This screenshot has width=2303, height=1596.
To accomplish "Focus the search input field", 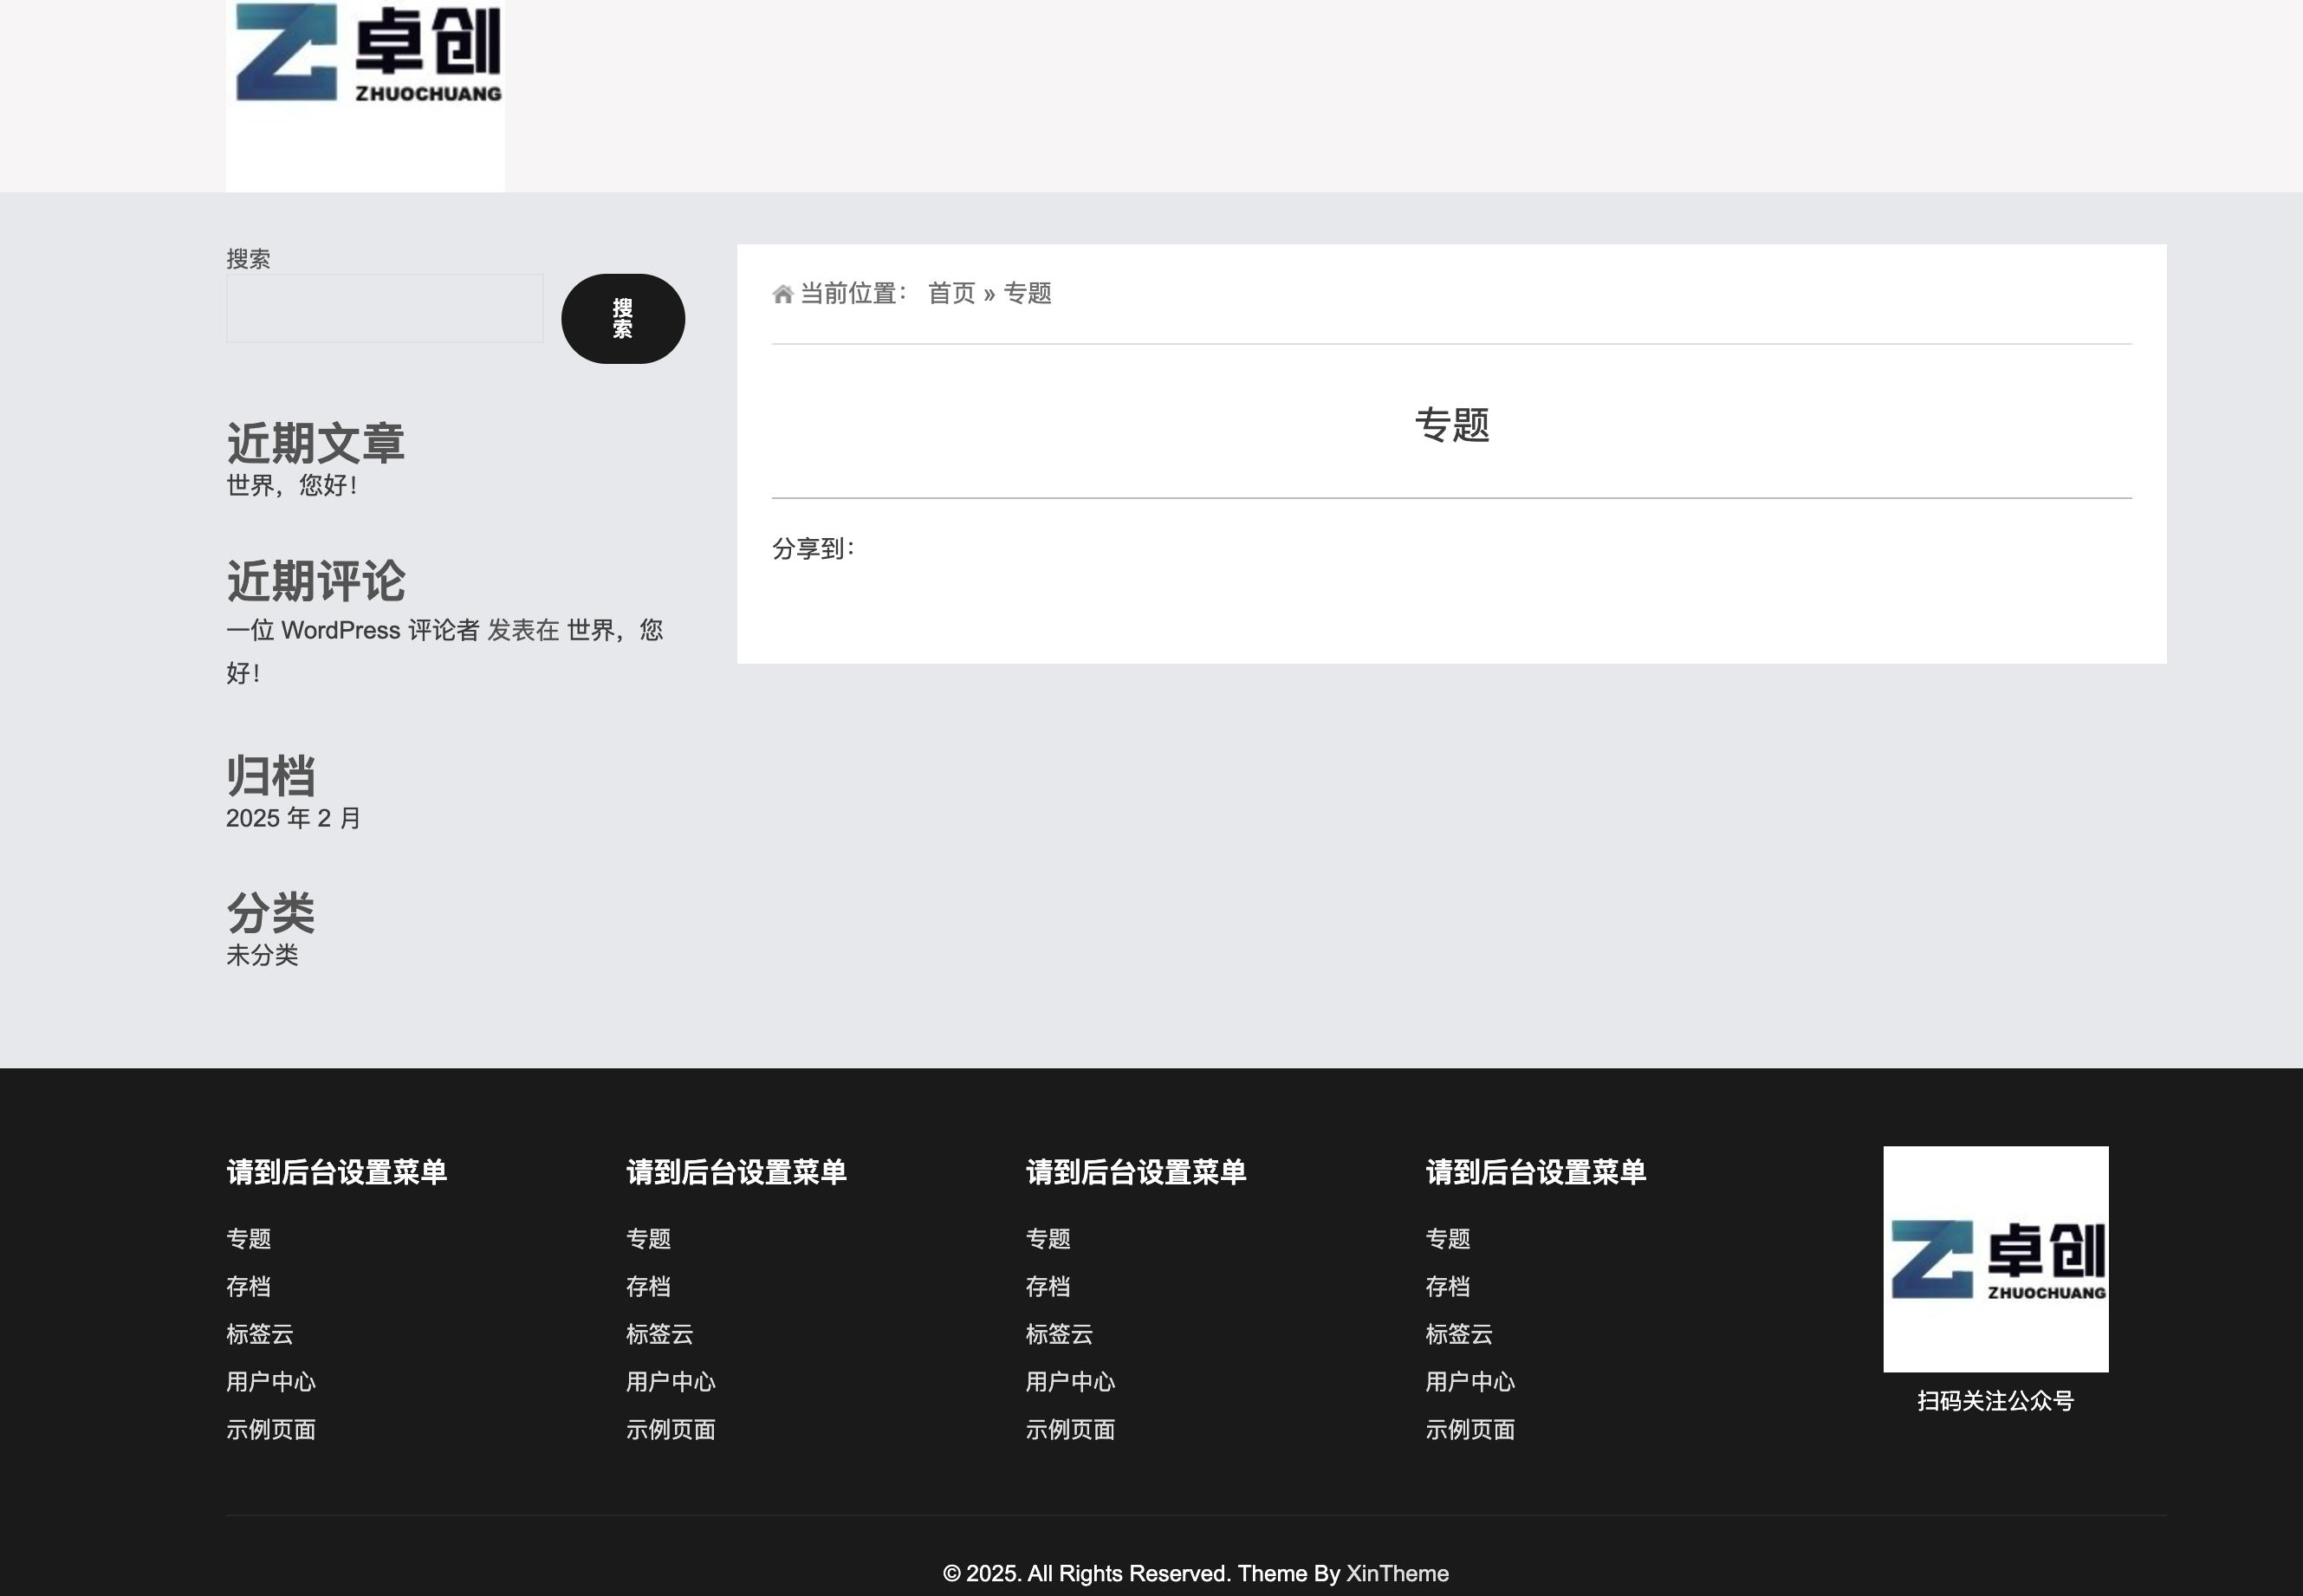I will [x=385, y=309].
